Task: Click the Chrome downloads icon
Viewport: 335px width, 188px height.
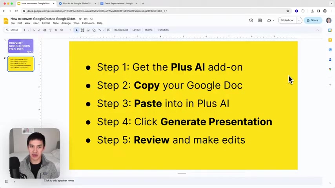Action: [312, 11]
